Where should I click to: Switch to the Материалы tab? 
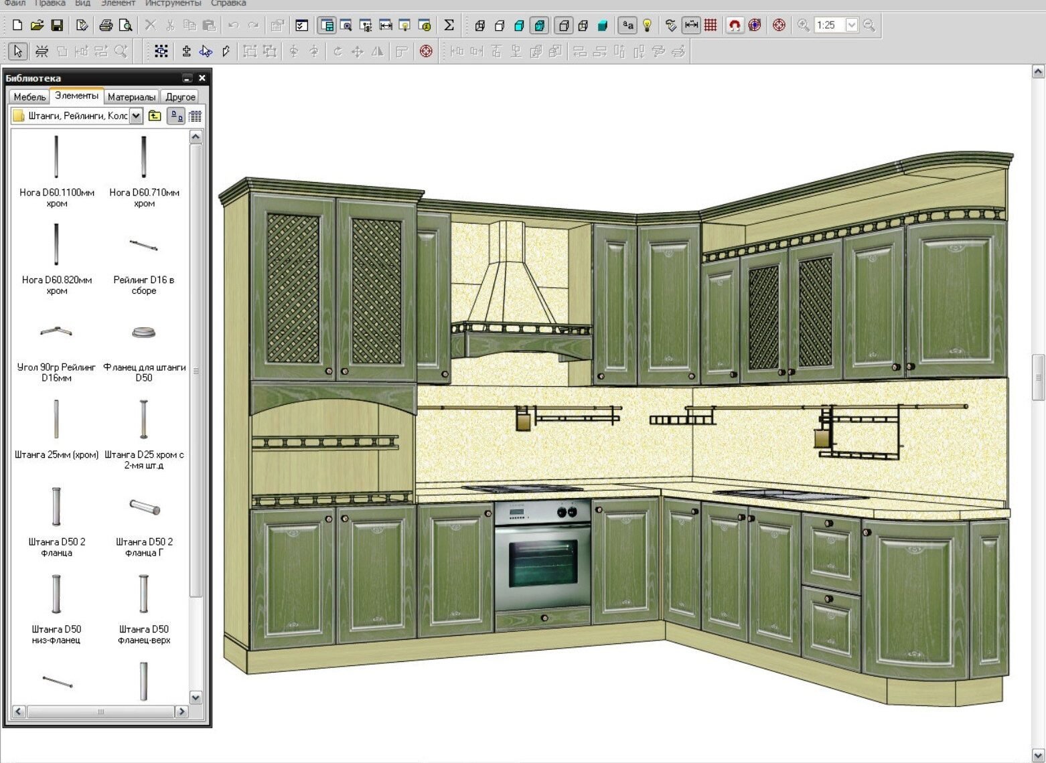tap(131, 97)
